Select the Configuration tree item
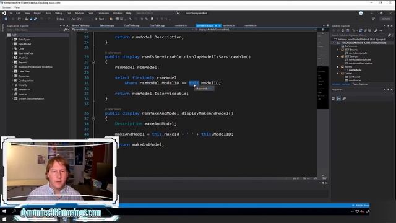 [26, 81]
